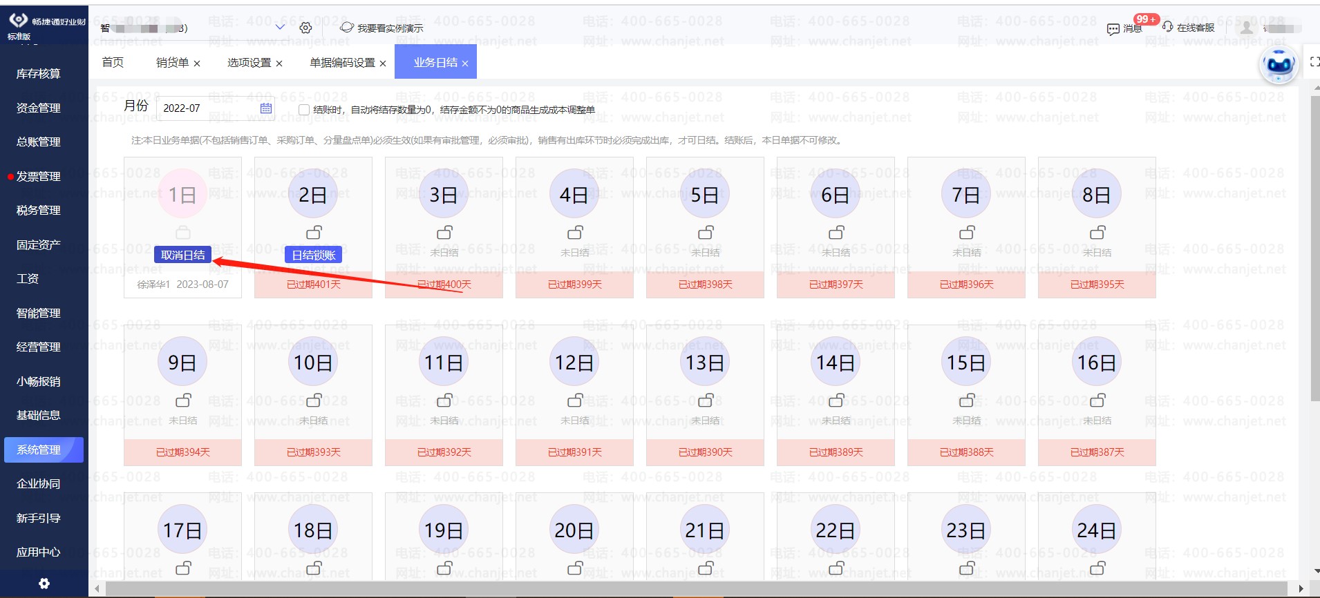Image resolution: width=1320 pixels, height=598 pixels.
Task: Click the lock icon for 7日
Action: point(967,233)
